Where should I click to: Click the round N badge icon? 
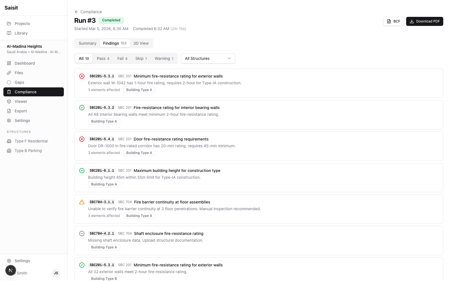coord(11,270)
